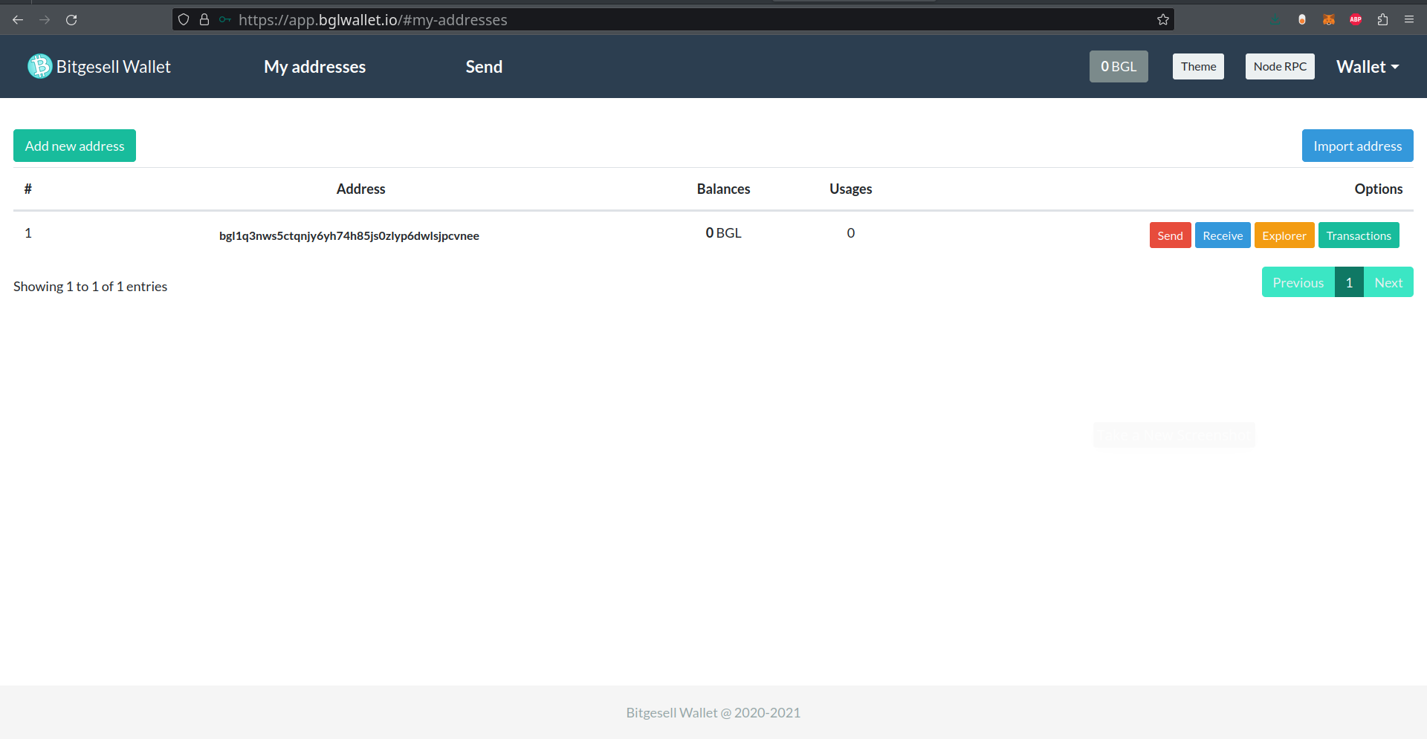Viewport: 1427px width, 739px height.
Task: Click Import address button
Action: (1357, 146)
